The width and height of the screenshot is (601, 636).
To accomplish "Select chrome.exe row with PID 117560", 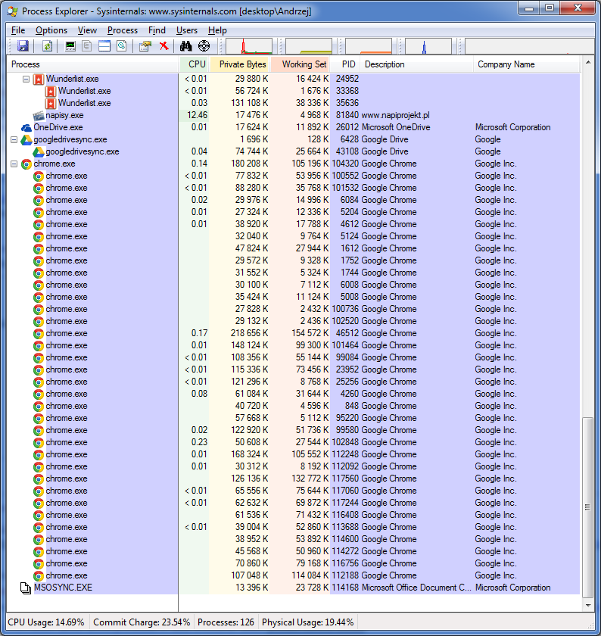I will [293, 479].
